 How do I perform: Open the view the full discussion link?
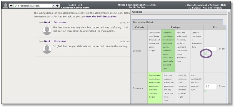point(101,16)
